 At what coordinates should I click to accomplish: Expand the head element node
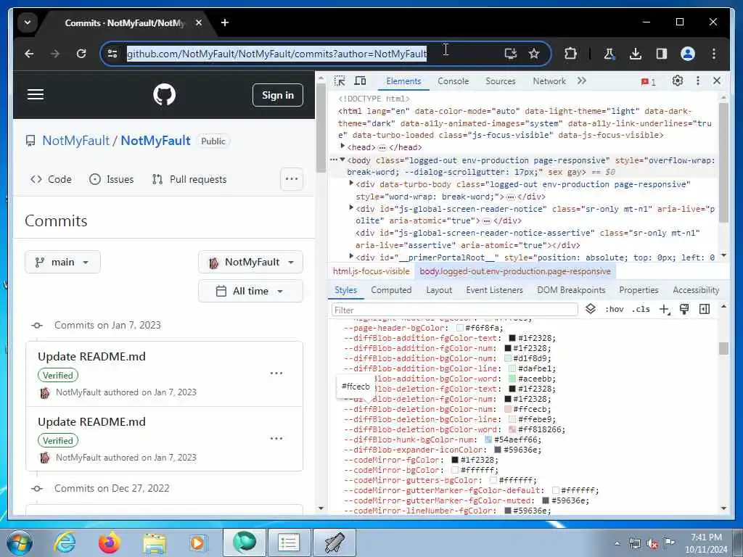click(342, 147)
